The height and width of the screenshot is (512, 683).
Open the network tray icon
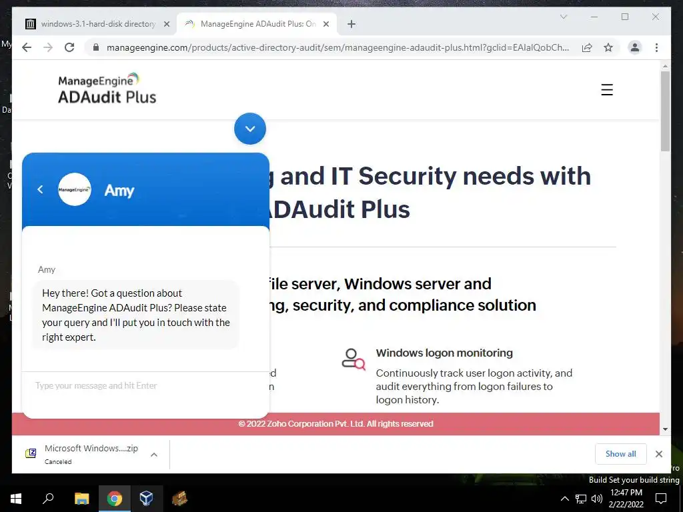[x=581, y=499]
